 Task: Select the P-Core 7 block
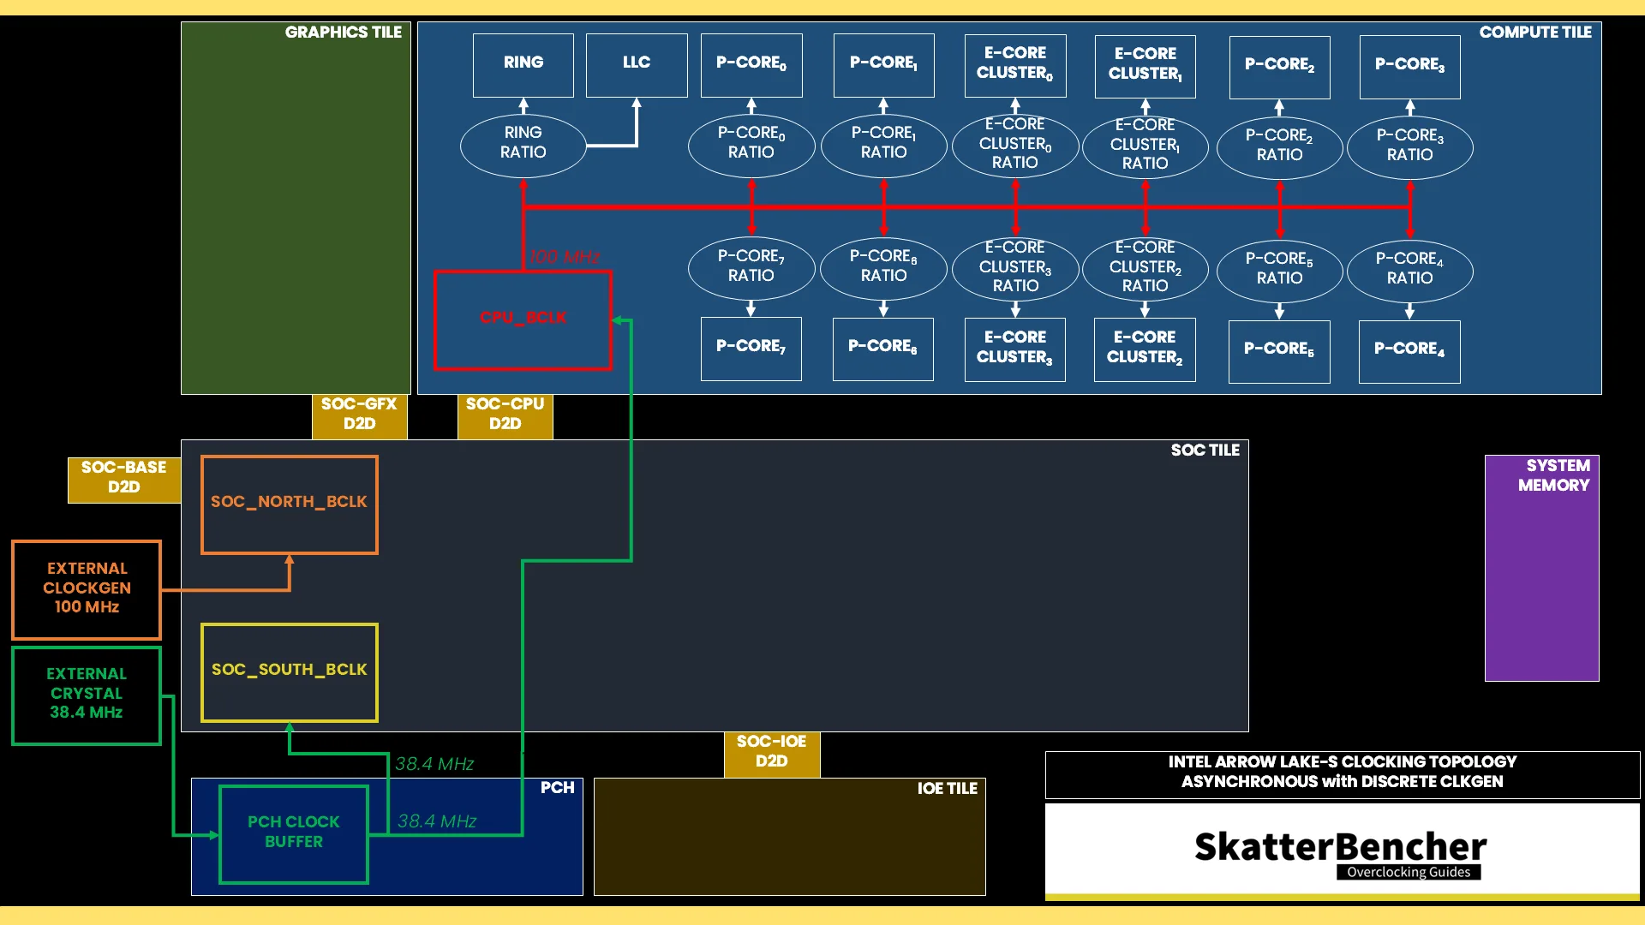coord(751,348)
